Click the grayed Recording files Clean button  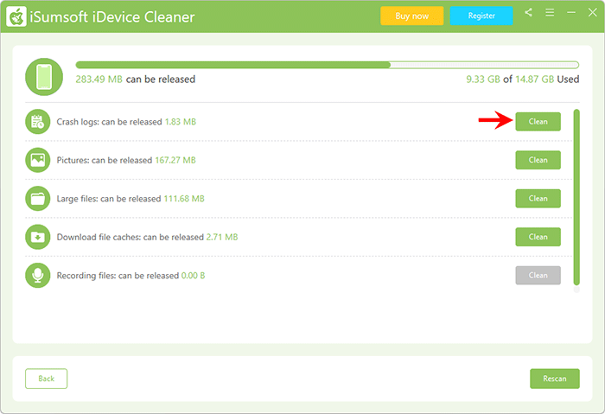pyautogui.click(x=538, y=276)
